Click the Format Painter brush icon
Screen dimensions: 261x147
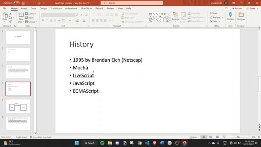pos(10,22)
